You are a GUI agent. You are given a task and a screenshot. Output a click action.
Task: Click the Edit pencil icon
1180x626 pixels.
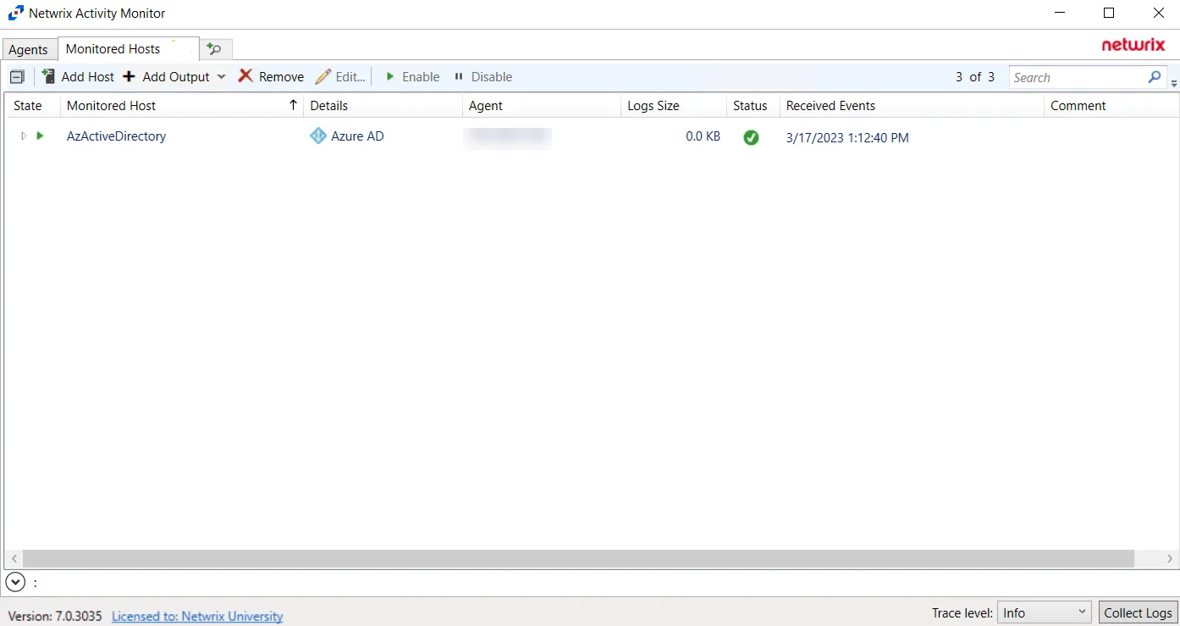pos(323,76)
